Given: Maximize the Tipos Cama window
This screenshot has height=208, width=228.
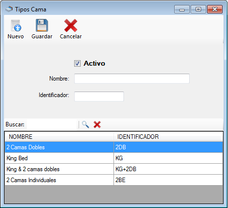Looking at the screenshot, I should pos(198,9).
